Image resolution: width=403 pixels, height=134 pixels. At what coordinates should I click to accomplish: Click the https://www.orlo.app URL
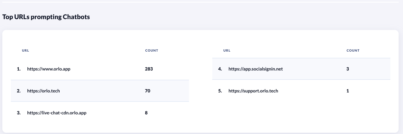click(x=49, y=69)
